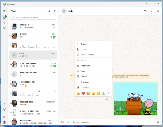Choose Copia from the context menu
Image resolution: width=163 pixels, height=127 pixels.
click(93, 49)
